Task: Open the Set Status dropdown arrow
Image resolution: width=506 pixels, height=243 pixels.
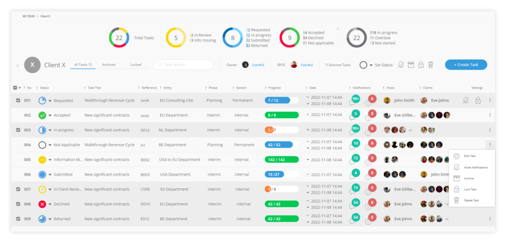Action: click(x=371, y=65)
